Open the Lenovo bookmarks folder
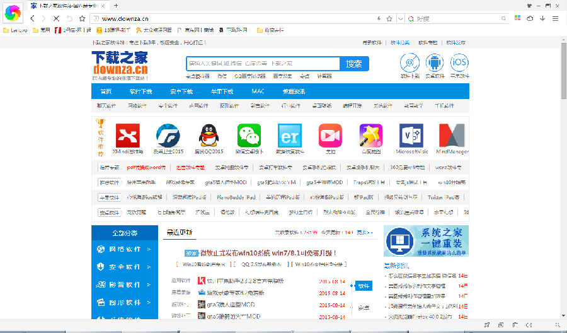This screenshot has height=333, width=567. pos(15,30)
